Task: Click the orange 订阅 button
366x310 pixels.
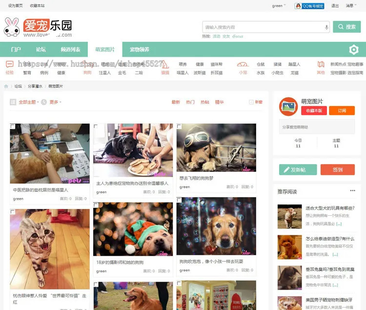Action: coord(342,111)
